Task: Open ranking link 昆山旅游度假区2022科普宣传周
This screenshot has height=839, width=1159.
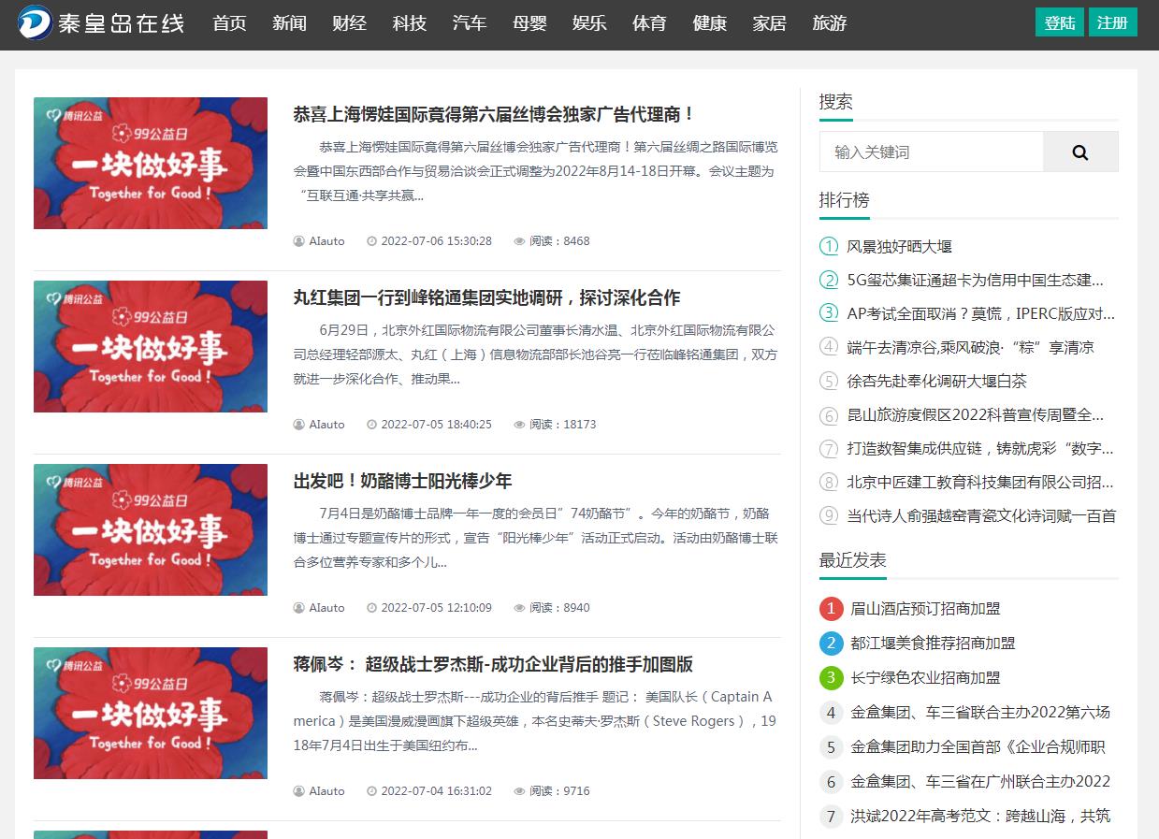Action: (x=976, y=414)
